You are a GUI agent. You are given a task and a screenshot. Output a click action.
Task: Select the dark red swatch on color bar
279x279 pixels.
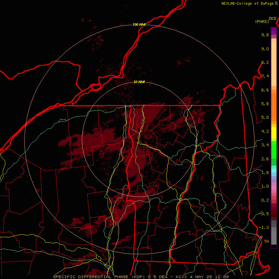pyautogui.click(x=274, y=212)
